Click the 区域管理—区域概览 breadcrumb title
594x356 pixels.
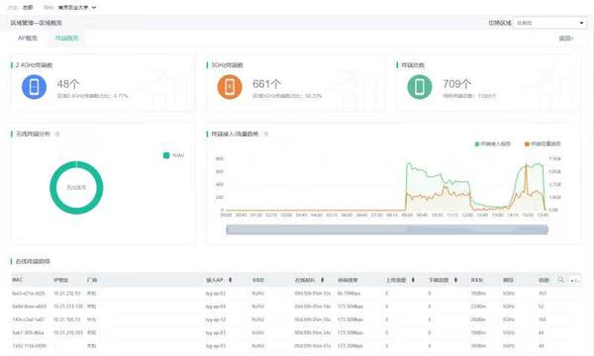(37, 23)
